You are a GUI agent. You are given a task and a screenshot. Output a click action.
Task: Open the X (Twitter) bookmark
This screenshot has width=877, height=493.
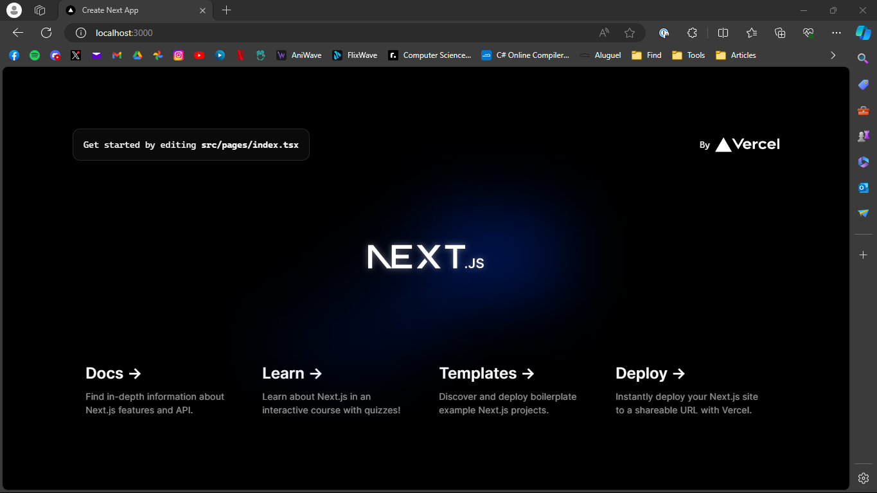click(76, 55)
